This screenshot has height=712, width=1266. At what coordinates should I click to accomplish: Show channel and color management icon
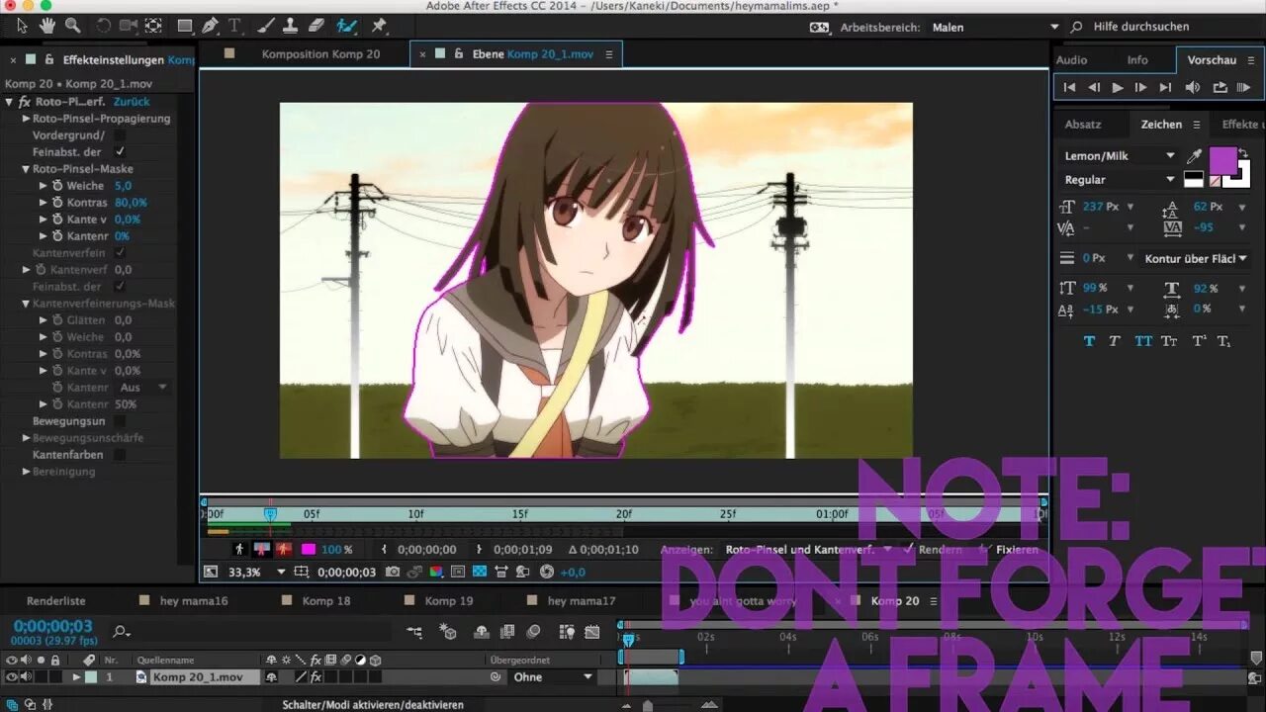(436, 572)
